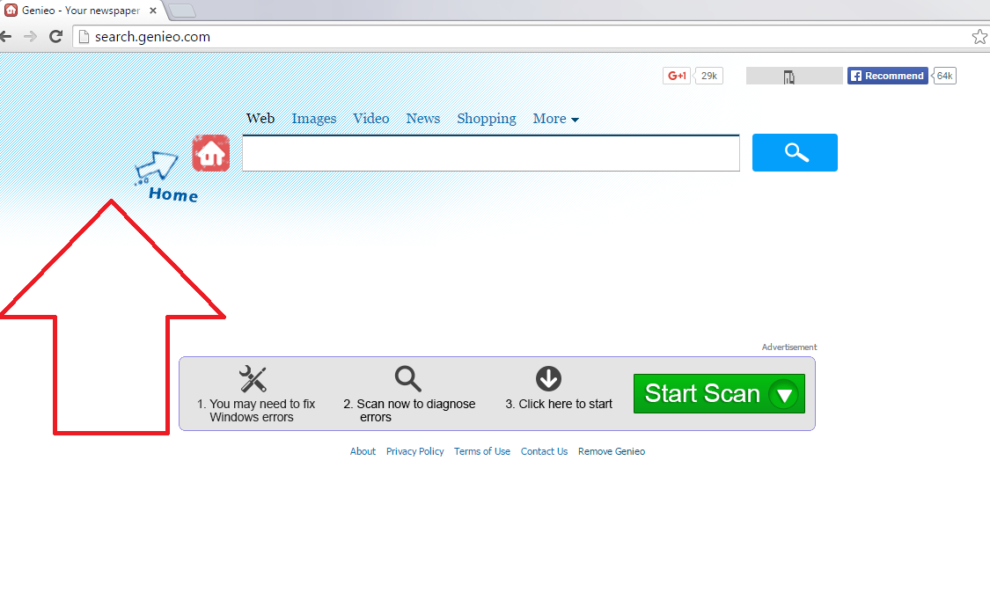Open the About link
This screenshot has height=592, width=990.
363,451
